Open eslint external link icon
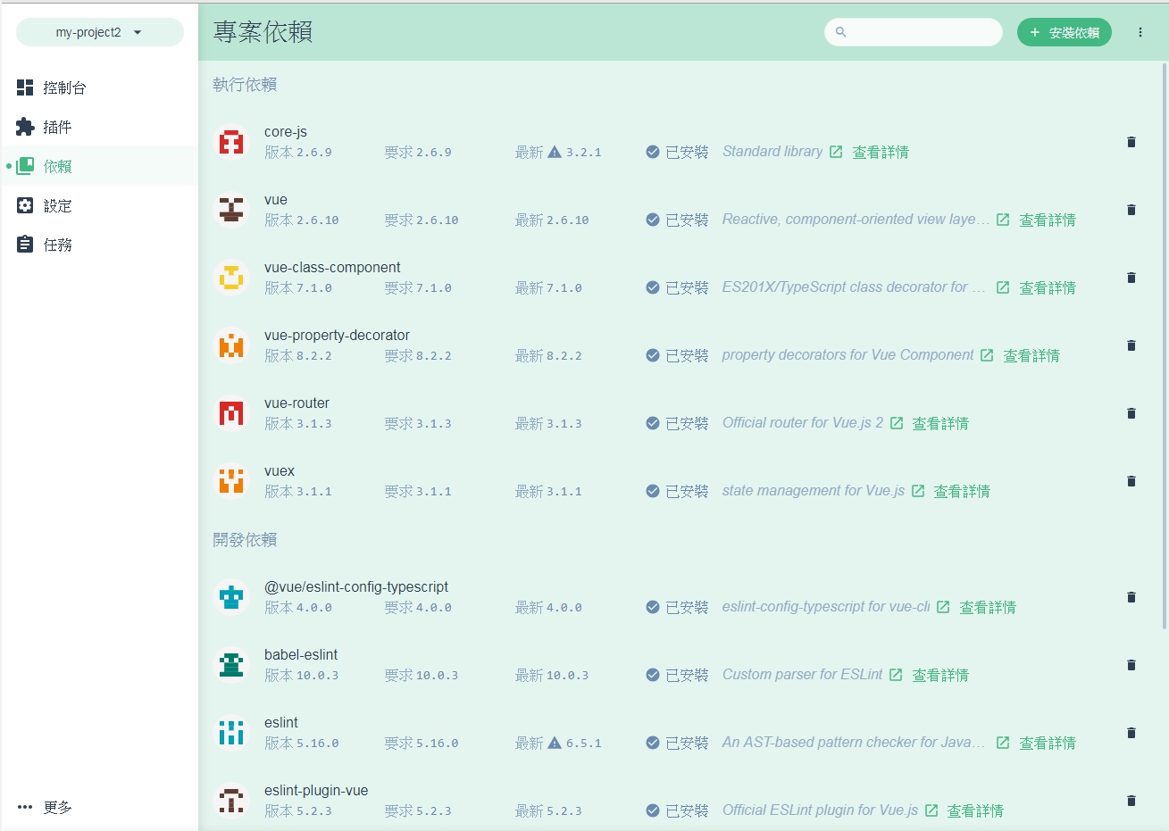Screen dimensions: 1169x831 click(x=1003, y=743)
